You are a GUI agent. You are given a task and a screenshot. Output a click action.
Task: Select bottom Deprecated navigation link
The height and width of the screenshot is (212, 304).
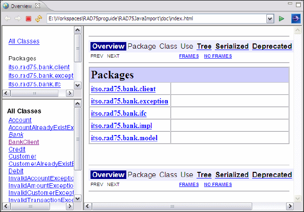[x=272, y=175]
